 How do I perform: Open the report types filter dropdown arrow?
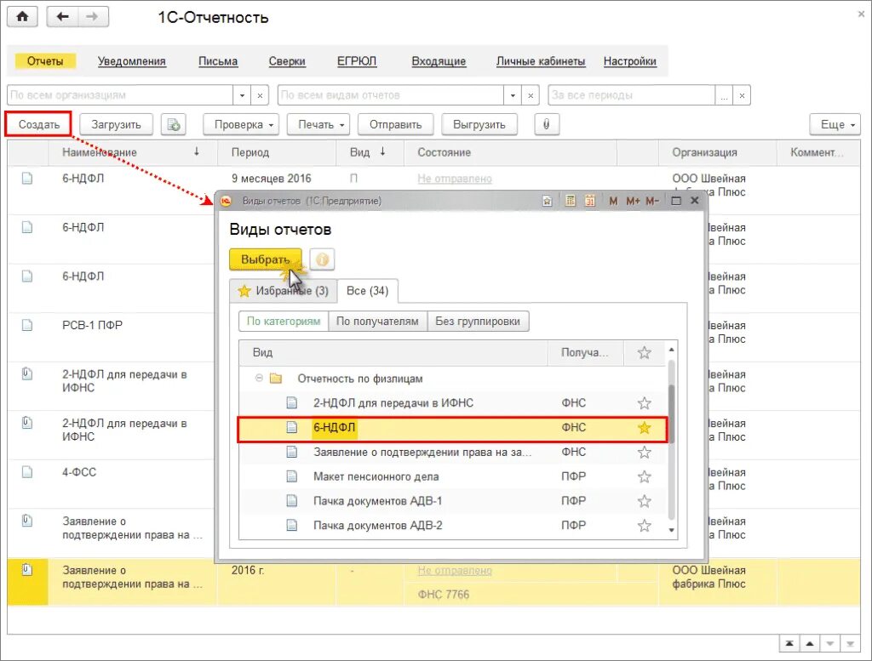[512, 95]
